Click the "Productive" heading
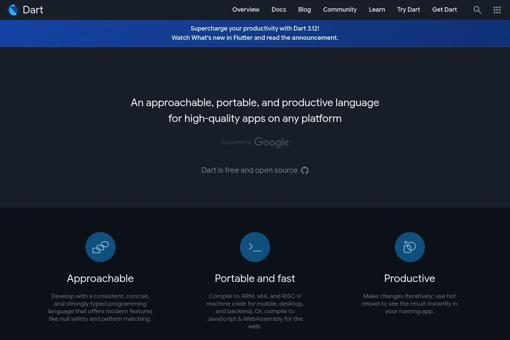 [410, 278]
